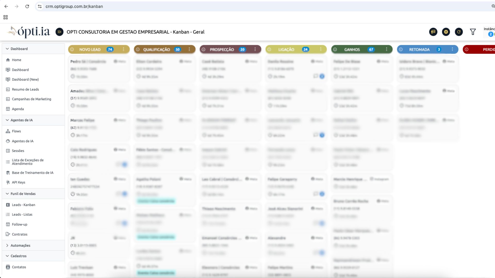This screenshot has height=278, width=495.
Task: Open the Contatos page under Cadastros
Action: coord(19,267)
